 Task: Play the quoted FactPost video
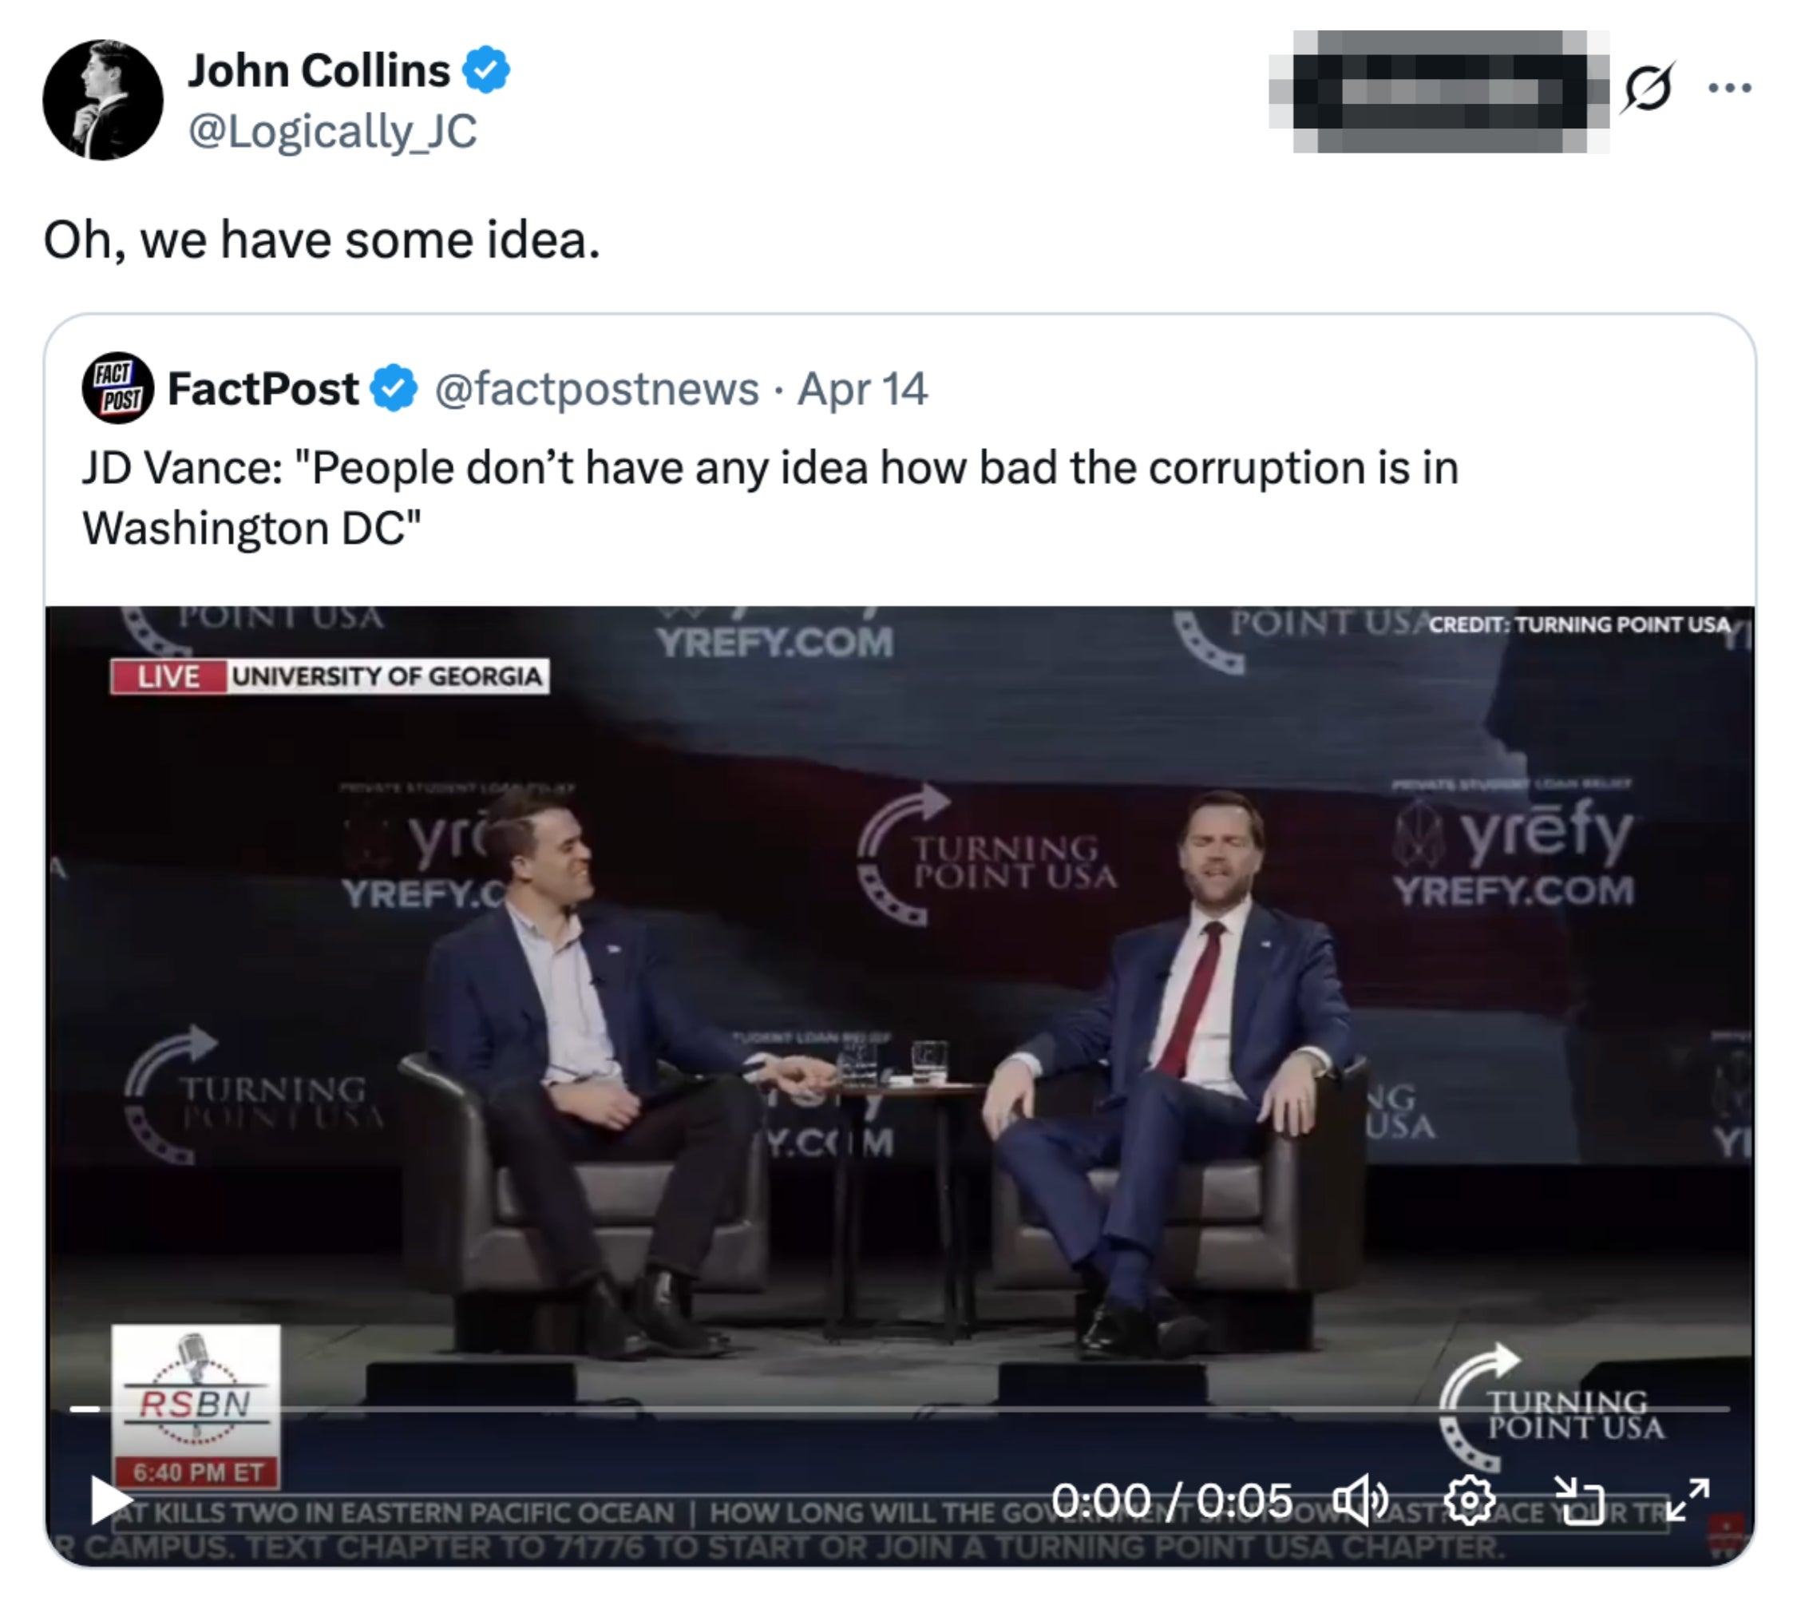pyautogui.click(x=110, y=1500)
